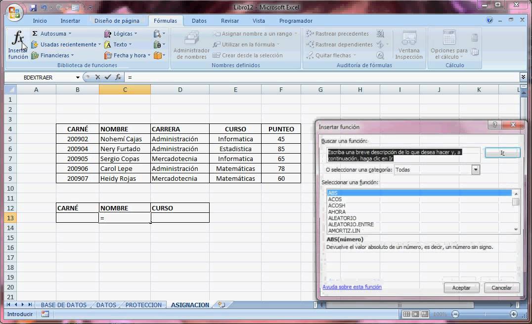Click function list scrollbar down arrow
The image size is (532, 324).
(x=516, y=230)
